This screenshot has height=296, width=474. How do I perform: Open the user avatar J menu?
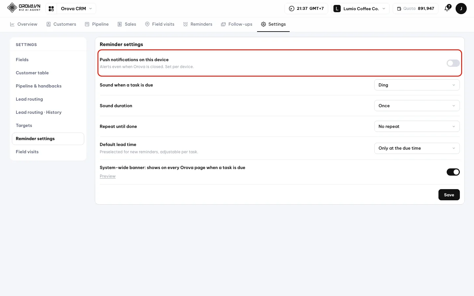tap(461, 9)
